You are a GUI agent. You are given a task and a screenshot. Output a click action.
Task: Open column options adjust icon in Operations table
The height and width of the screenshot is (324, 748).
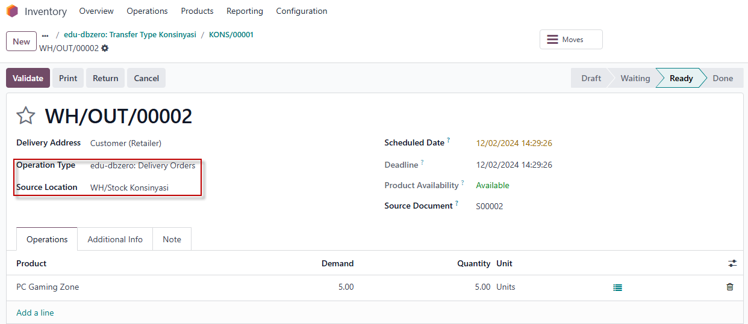[732, 263]
